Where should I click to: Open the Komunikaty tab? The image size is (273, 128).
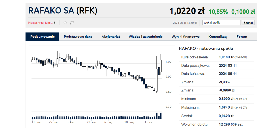tap(218, 37)
